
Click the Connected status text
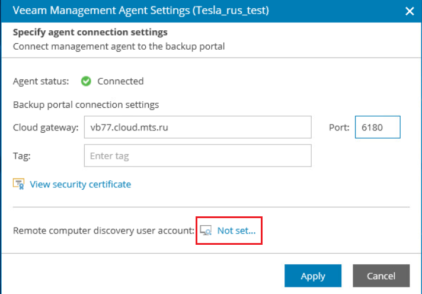[120, 81]
